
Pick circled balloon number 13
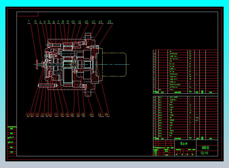(x=91, y=115)
